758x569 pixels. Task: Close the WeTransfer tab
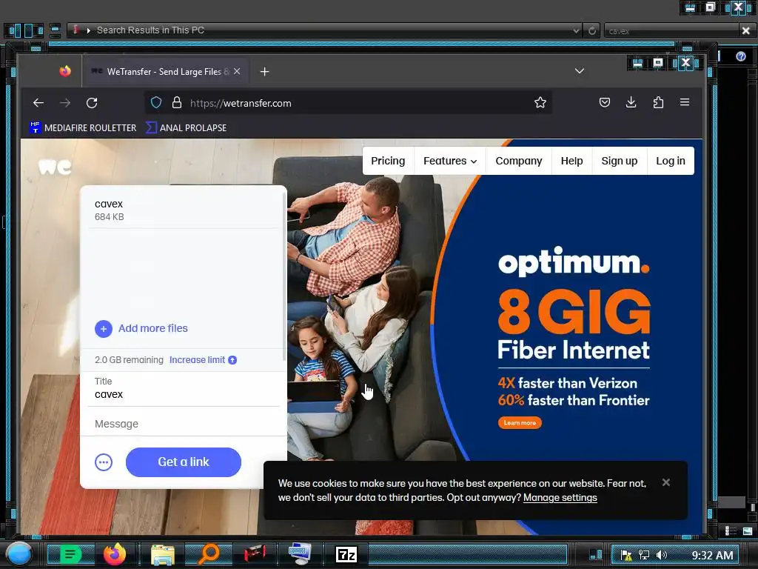[237, 71]
